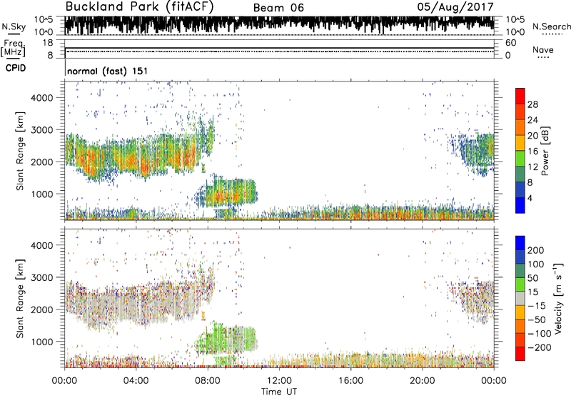Click the velocity colorbar red segment below -200
This screenshot has width=571, height=396.
click(x=520, y=354)
